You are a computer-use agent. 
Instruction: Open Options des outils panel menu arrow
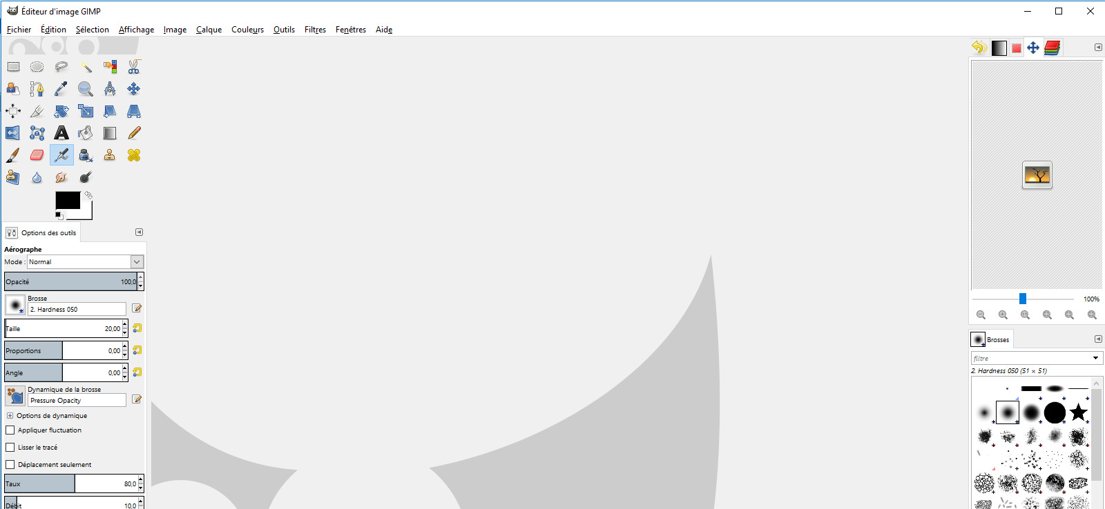click(x=139, y=232)
